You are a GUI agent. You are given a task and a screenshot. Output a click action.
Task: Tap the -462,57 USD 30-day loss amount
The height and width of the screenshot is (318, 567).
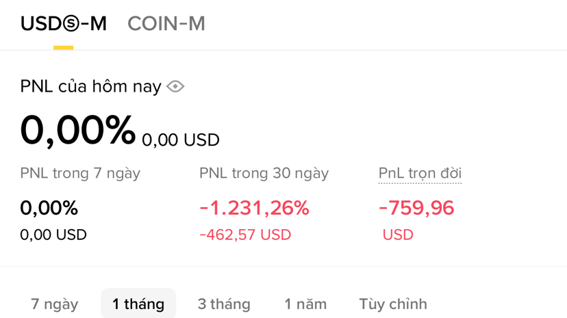click(x=245, y=235)
